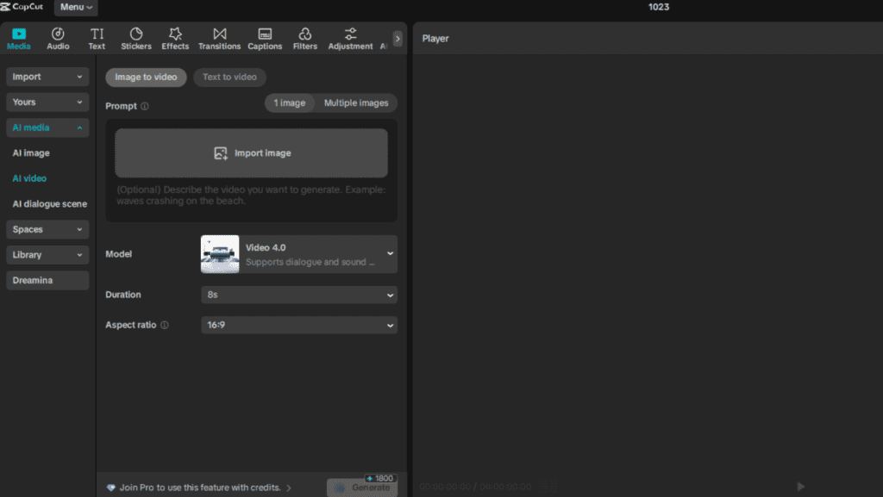Click the Import image button
The image size is (883, 497).
point(251,153)
